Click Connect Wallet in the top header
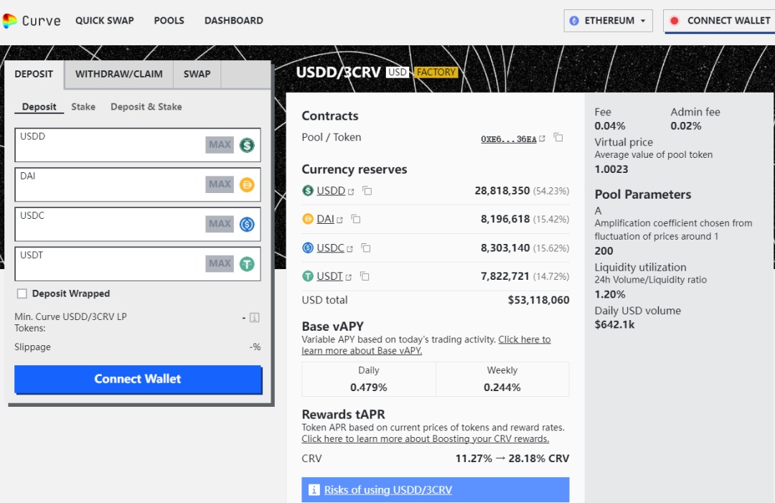Image resolution: width=775 pixels, height=503 pixels. [x=720, y=21]
